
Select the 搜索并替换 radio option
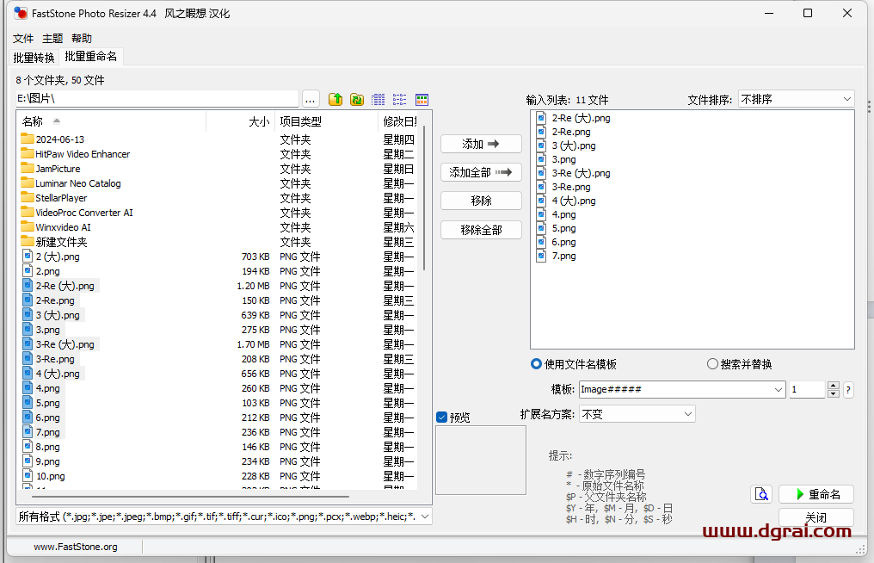(x=712, y=364)
